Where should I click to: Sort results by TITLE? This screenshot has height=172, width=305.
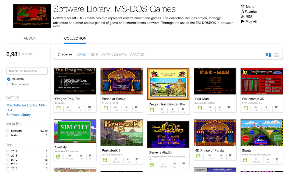click(x=94, y=55)
